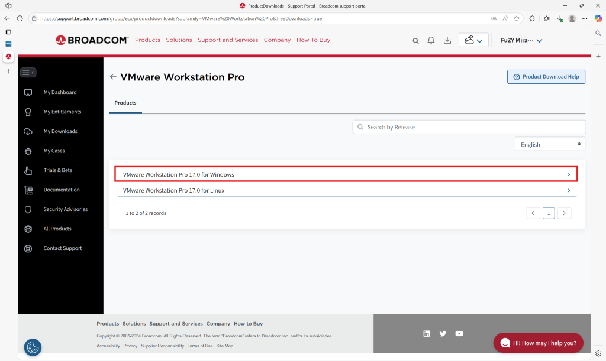
Task: Open How To Buy top menu
Action: 313,40
